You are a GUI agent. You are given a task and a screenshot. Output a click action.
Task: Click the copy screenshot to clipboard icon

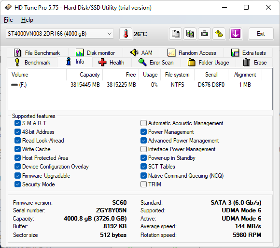(190, 34)
